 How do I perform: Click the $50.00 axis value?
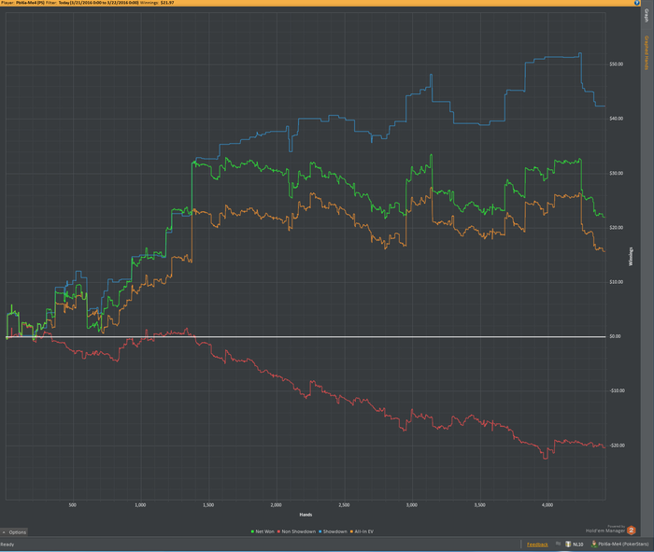(x=616, y=64)
